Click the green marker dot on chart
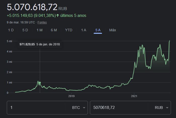176x118 pixels. point(40,83)
